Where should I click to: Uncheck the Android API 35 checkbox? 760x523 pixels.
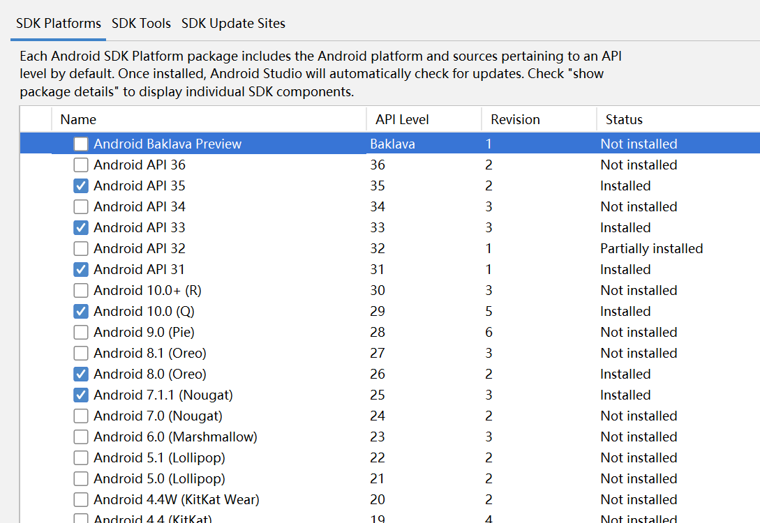click(81, 185)
